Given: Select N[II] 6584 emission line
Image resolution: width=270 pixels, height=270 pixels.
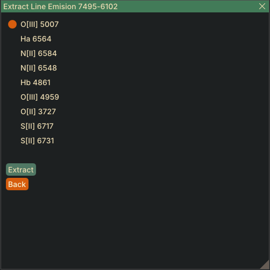Looking at the screenshot, I should [x=39, y=53].
